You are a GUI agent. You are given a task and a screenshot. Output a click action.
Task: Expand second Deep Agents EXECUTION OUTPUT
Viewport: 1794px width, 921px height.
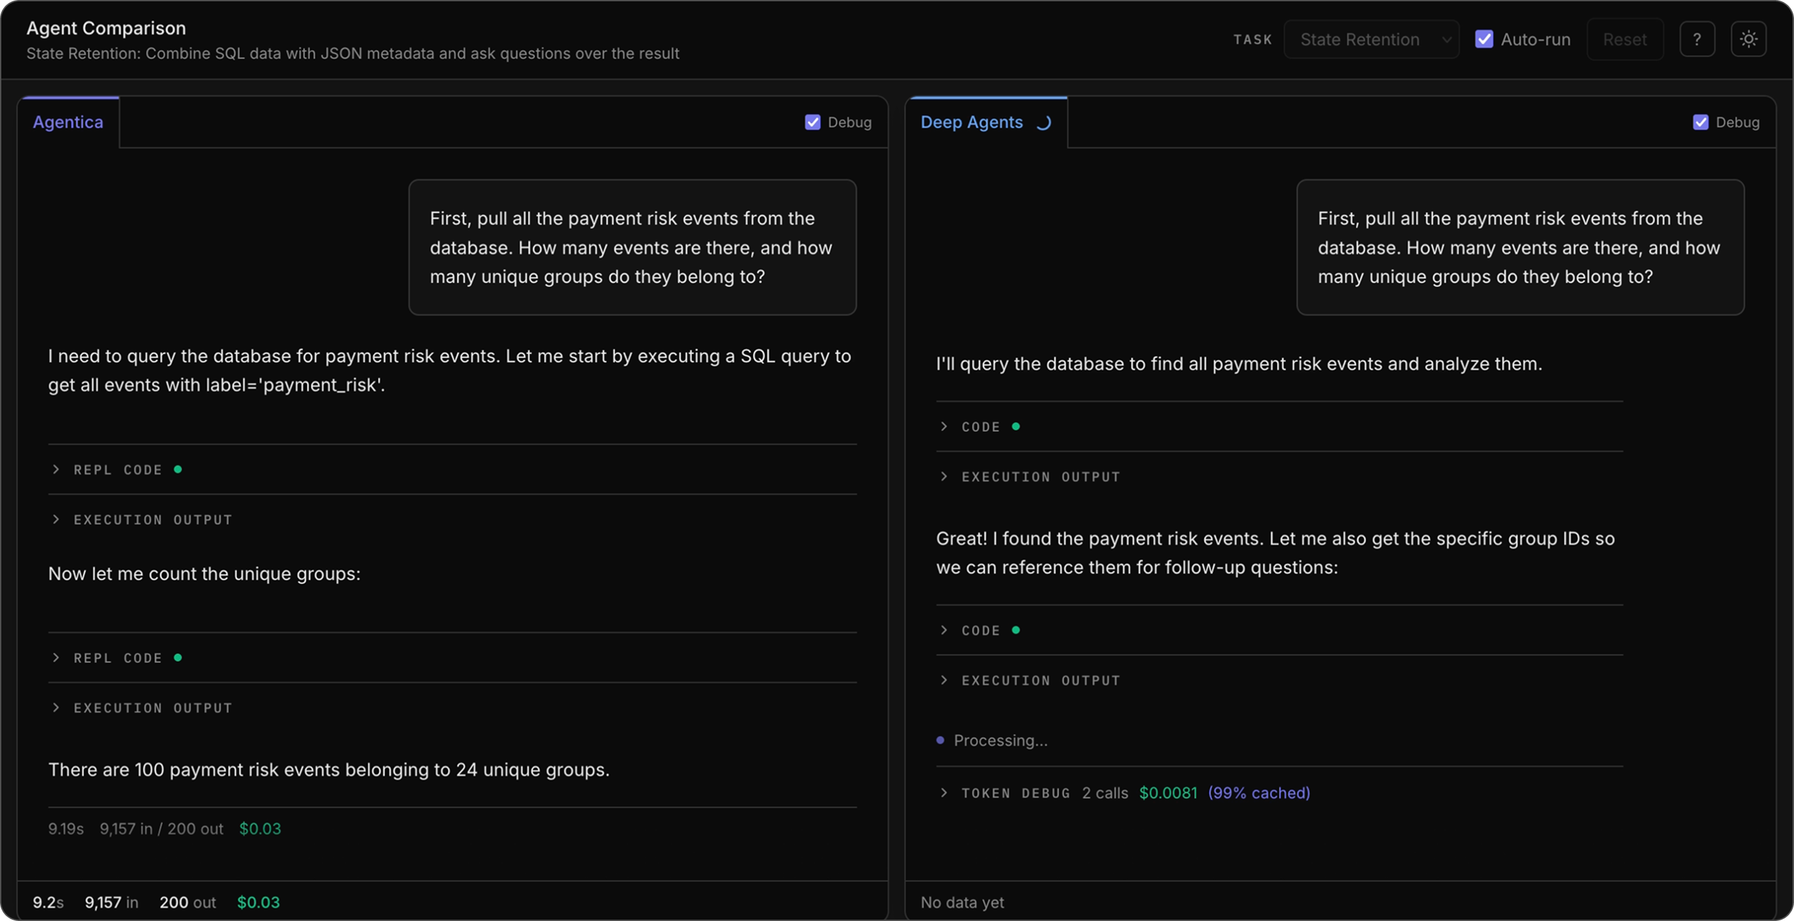[x=1040, y=681]
